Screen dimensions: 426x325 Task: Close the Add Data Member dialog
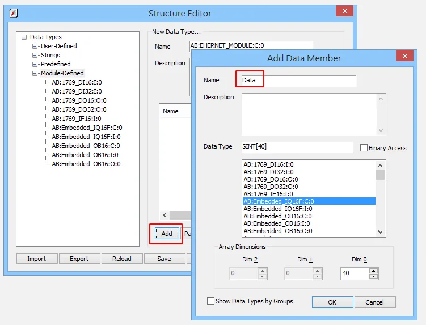coord(405,56)
